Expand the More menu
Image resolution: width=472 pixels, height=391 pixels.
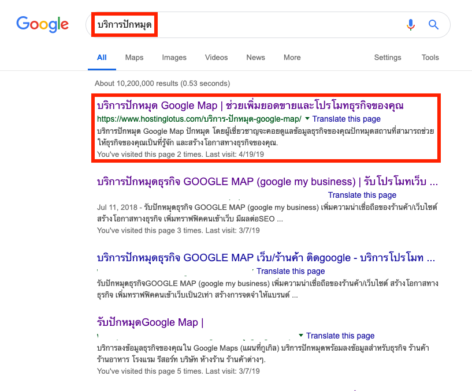click(x=292, y=58)
